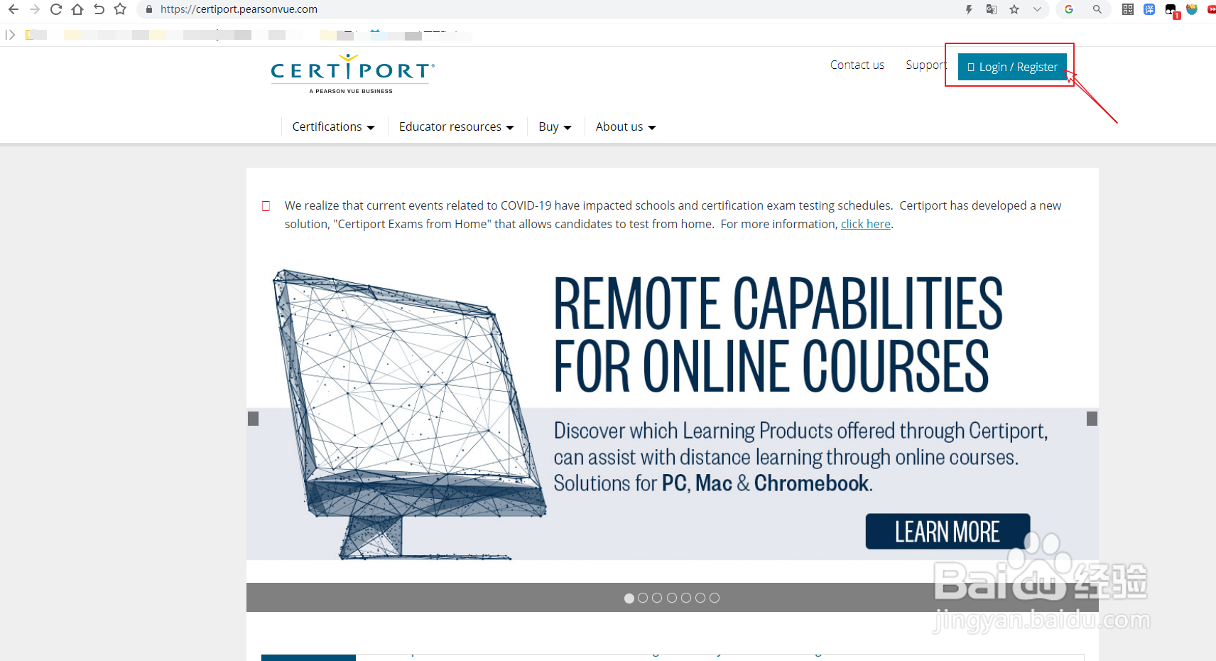The height and width of the screenshot is (661, 1216).
Task: Click the wireframe computer monitor image
Action: [408, 414]
